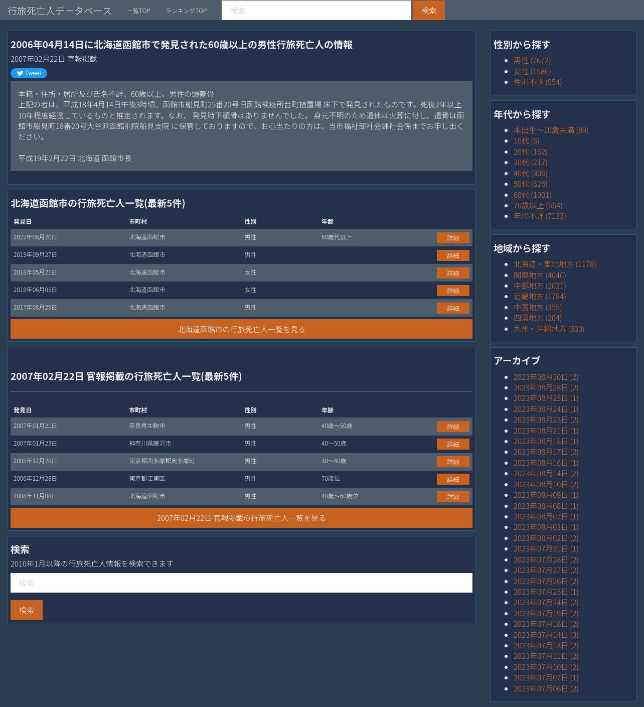Open 詳細 for the 神奈川県藤沢市 row
This screenshot has height=707, width=644.
(453, 444)
